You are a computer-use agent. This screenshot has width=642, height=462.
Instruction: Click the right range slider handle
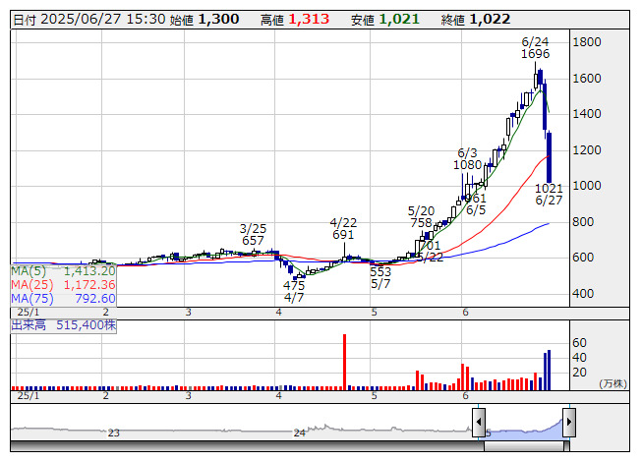click(568, 421)
